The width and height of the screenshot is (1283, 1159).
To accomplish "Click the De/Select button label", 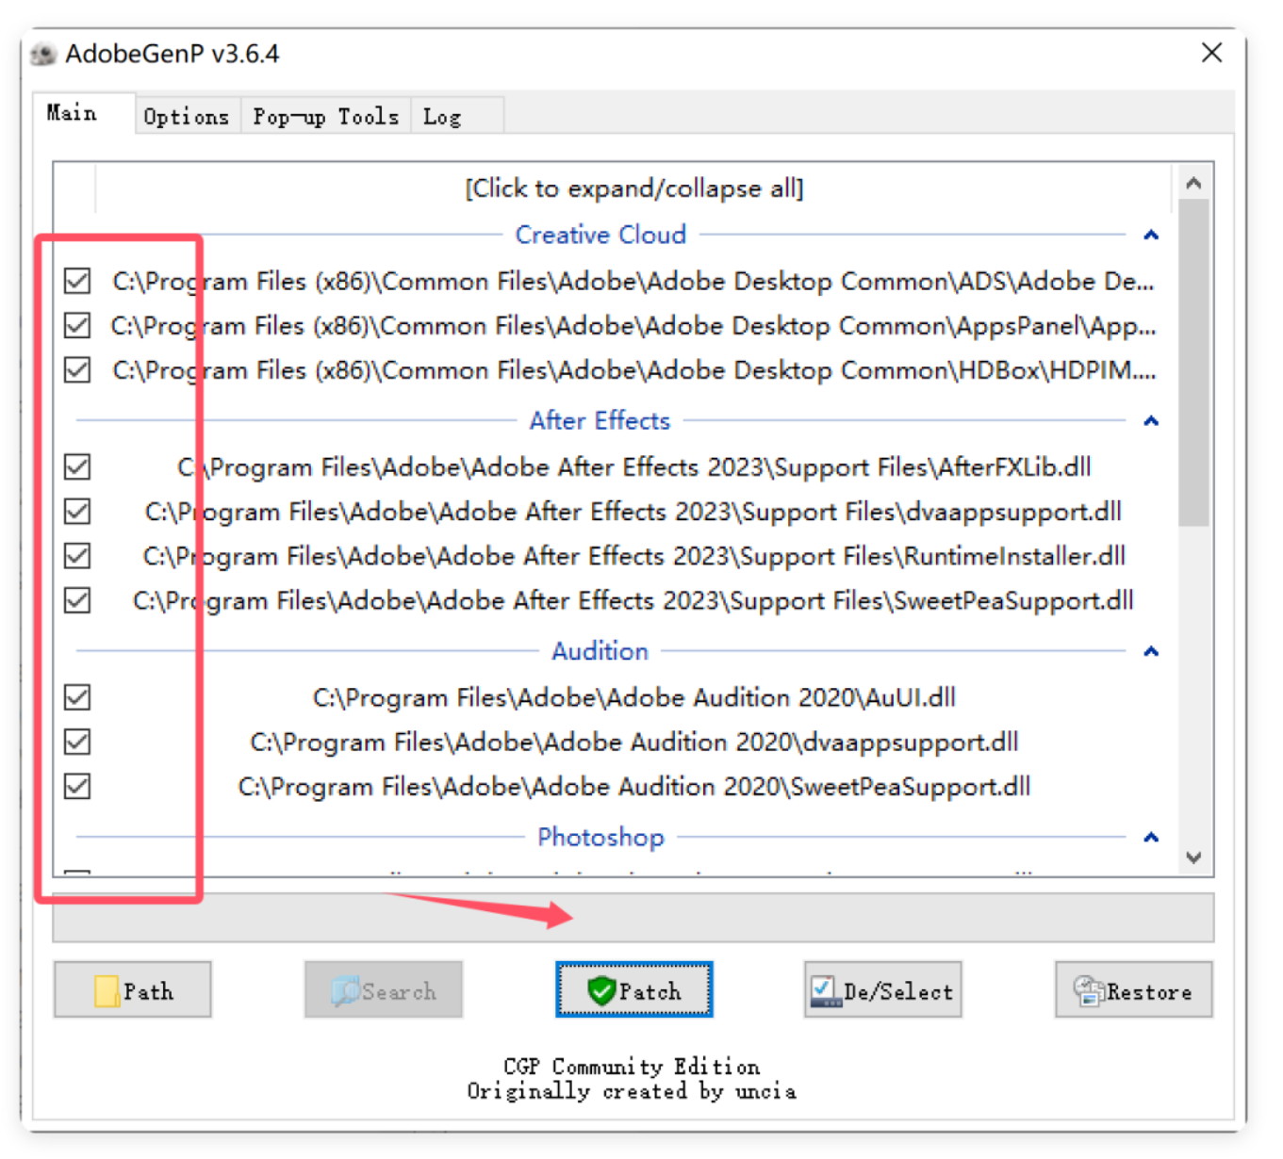I will coord(898,991).
